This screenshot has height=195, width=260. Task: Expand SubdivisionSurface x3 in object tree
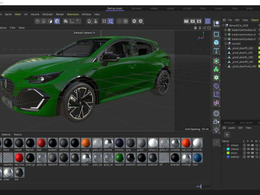click(x=225, y=30)
